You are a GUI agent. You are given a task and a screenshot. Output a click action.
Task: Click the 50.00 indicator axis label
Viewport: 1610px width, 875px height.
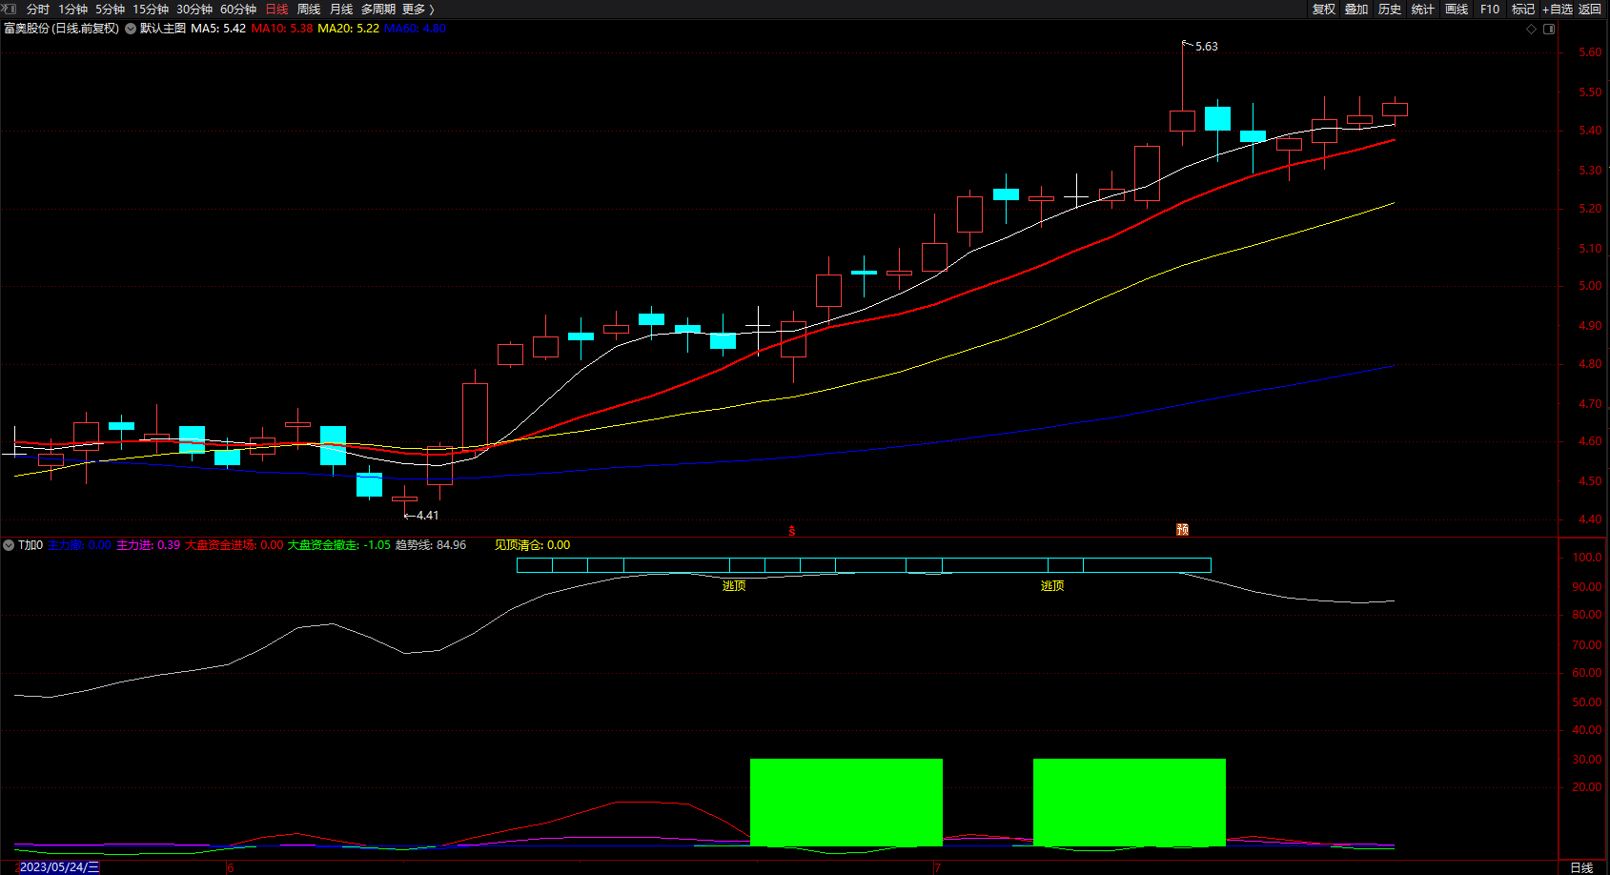pos(1587,702)
